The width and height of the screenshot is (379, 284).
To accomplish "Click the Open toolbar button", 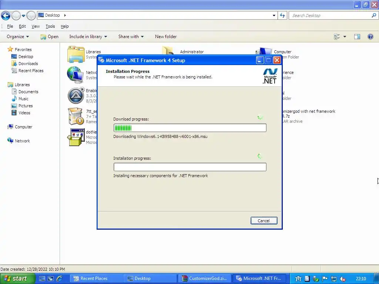I will tap(50, 37).
